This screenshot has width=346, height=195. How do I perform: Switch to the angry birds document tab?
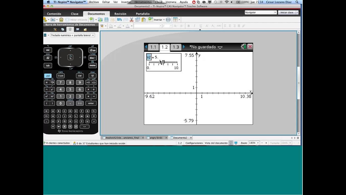pos(157,138)
